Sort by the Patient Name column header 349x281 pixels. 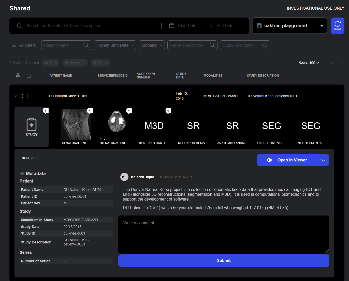point(61,76)
